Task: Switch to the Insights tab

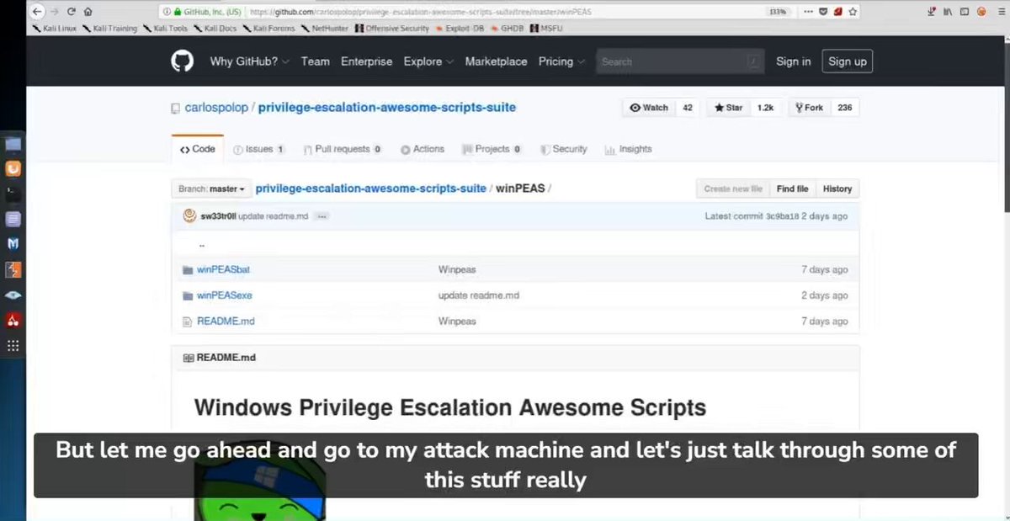Action: [628, 149]
